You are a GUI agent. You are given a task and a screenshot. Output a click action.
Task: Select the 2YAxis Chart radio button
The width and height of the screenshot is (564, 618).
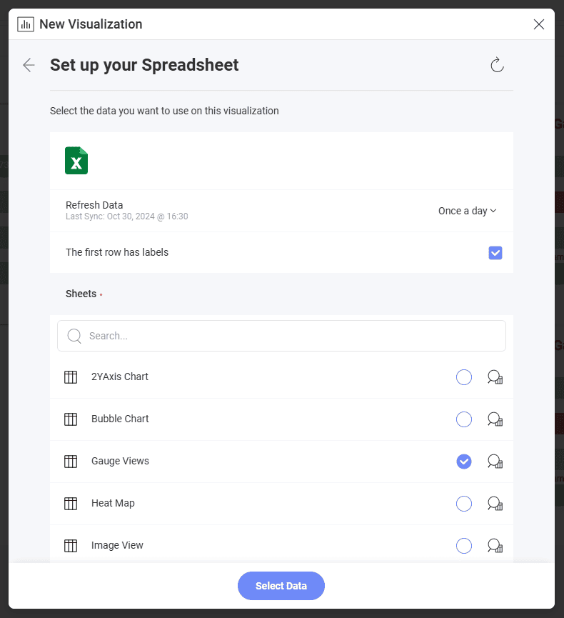coord(463,377)
